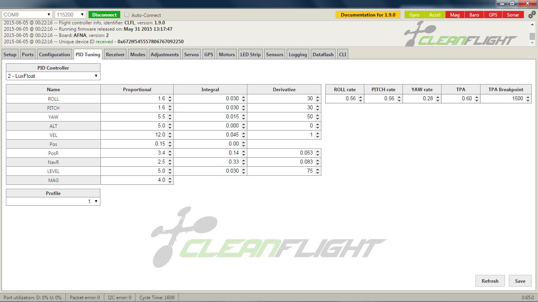Switch to the Motors tab
The image size is (538, 302).
pyautogui.click(x=227, y=54)
